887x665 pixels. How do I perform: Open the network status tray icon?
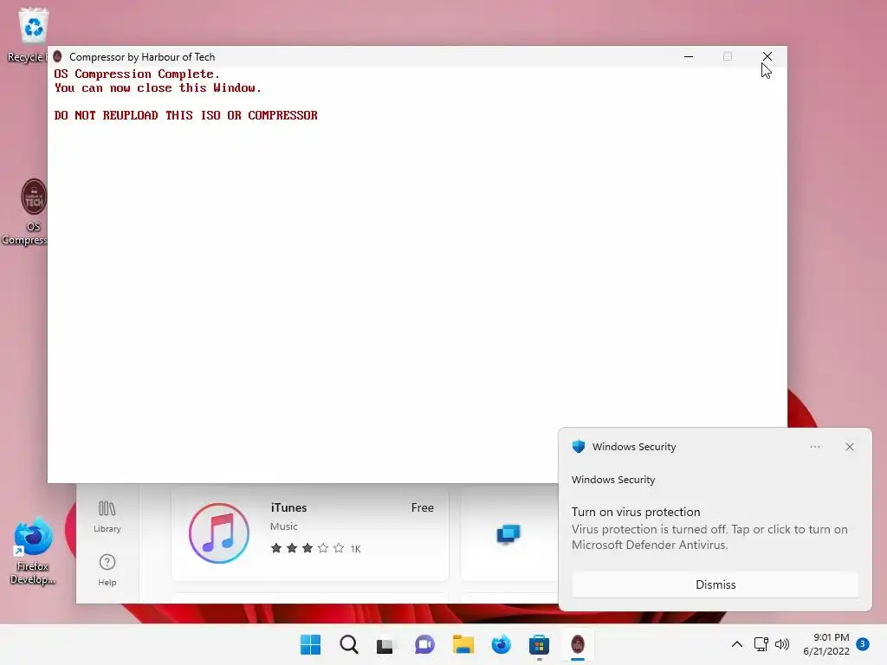click(x=761, y=644)
